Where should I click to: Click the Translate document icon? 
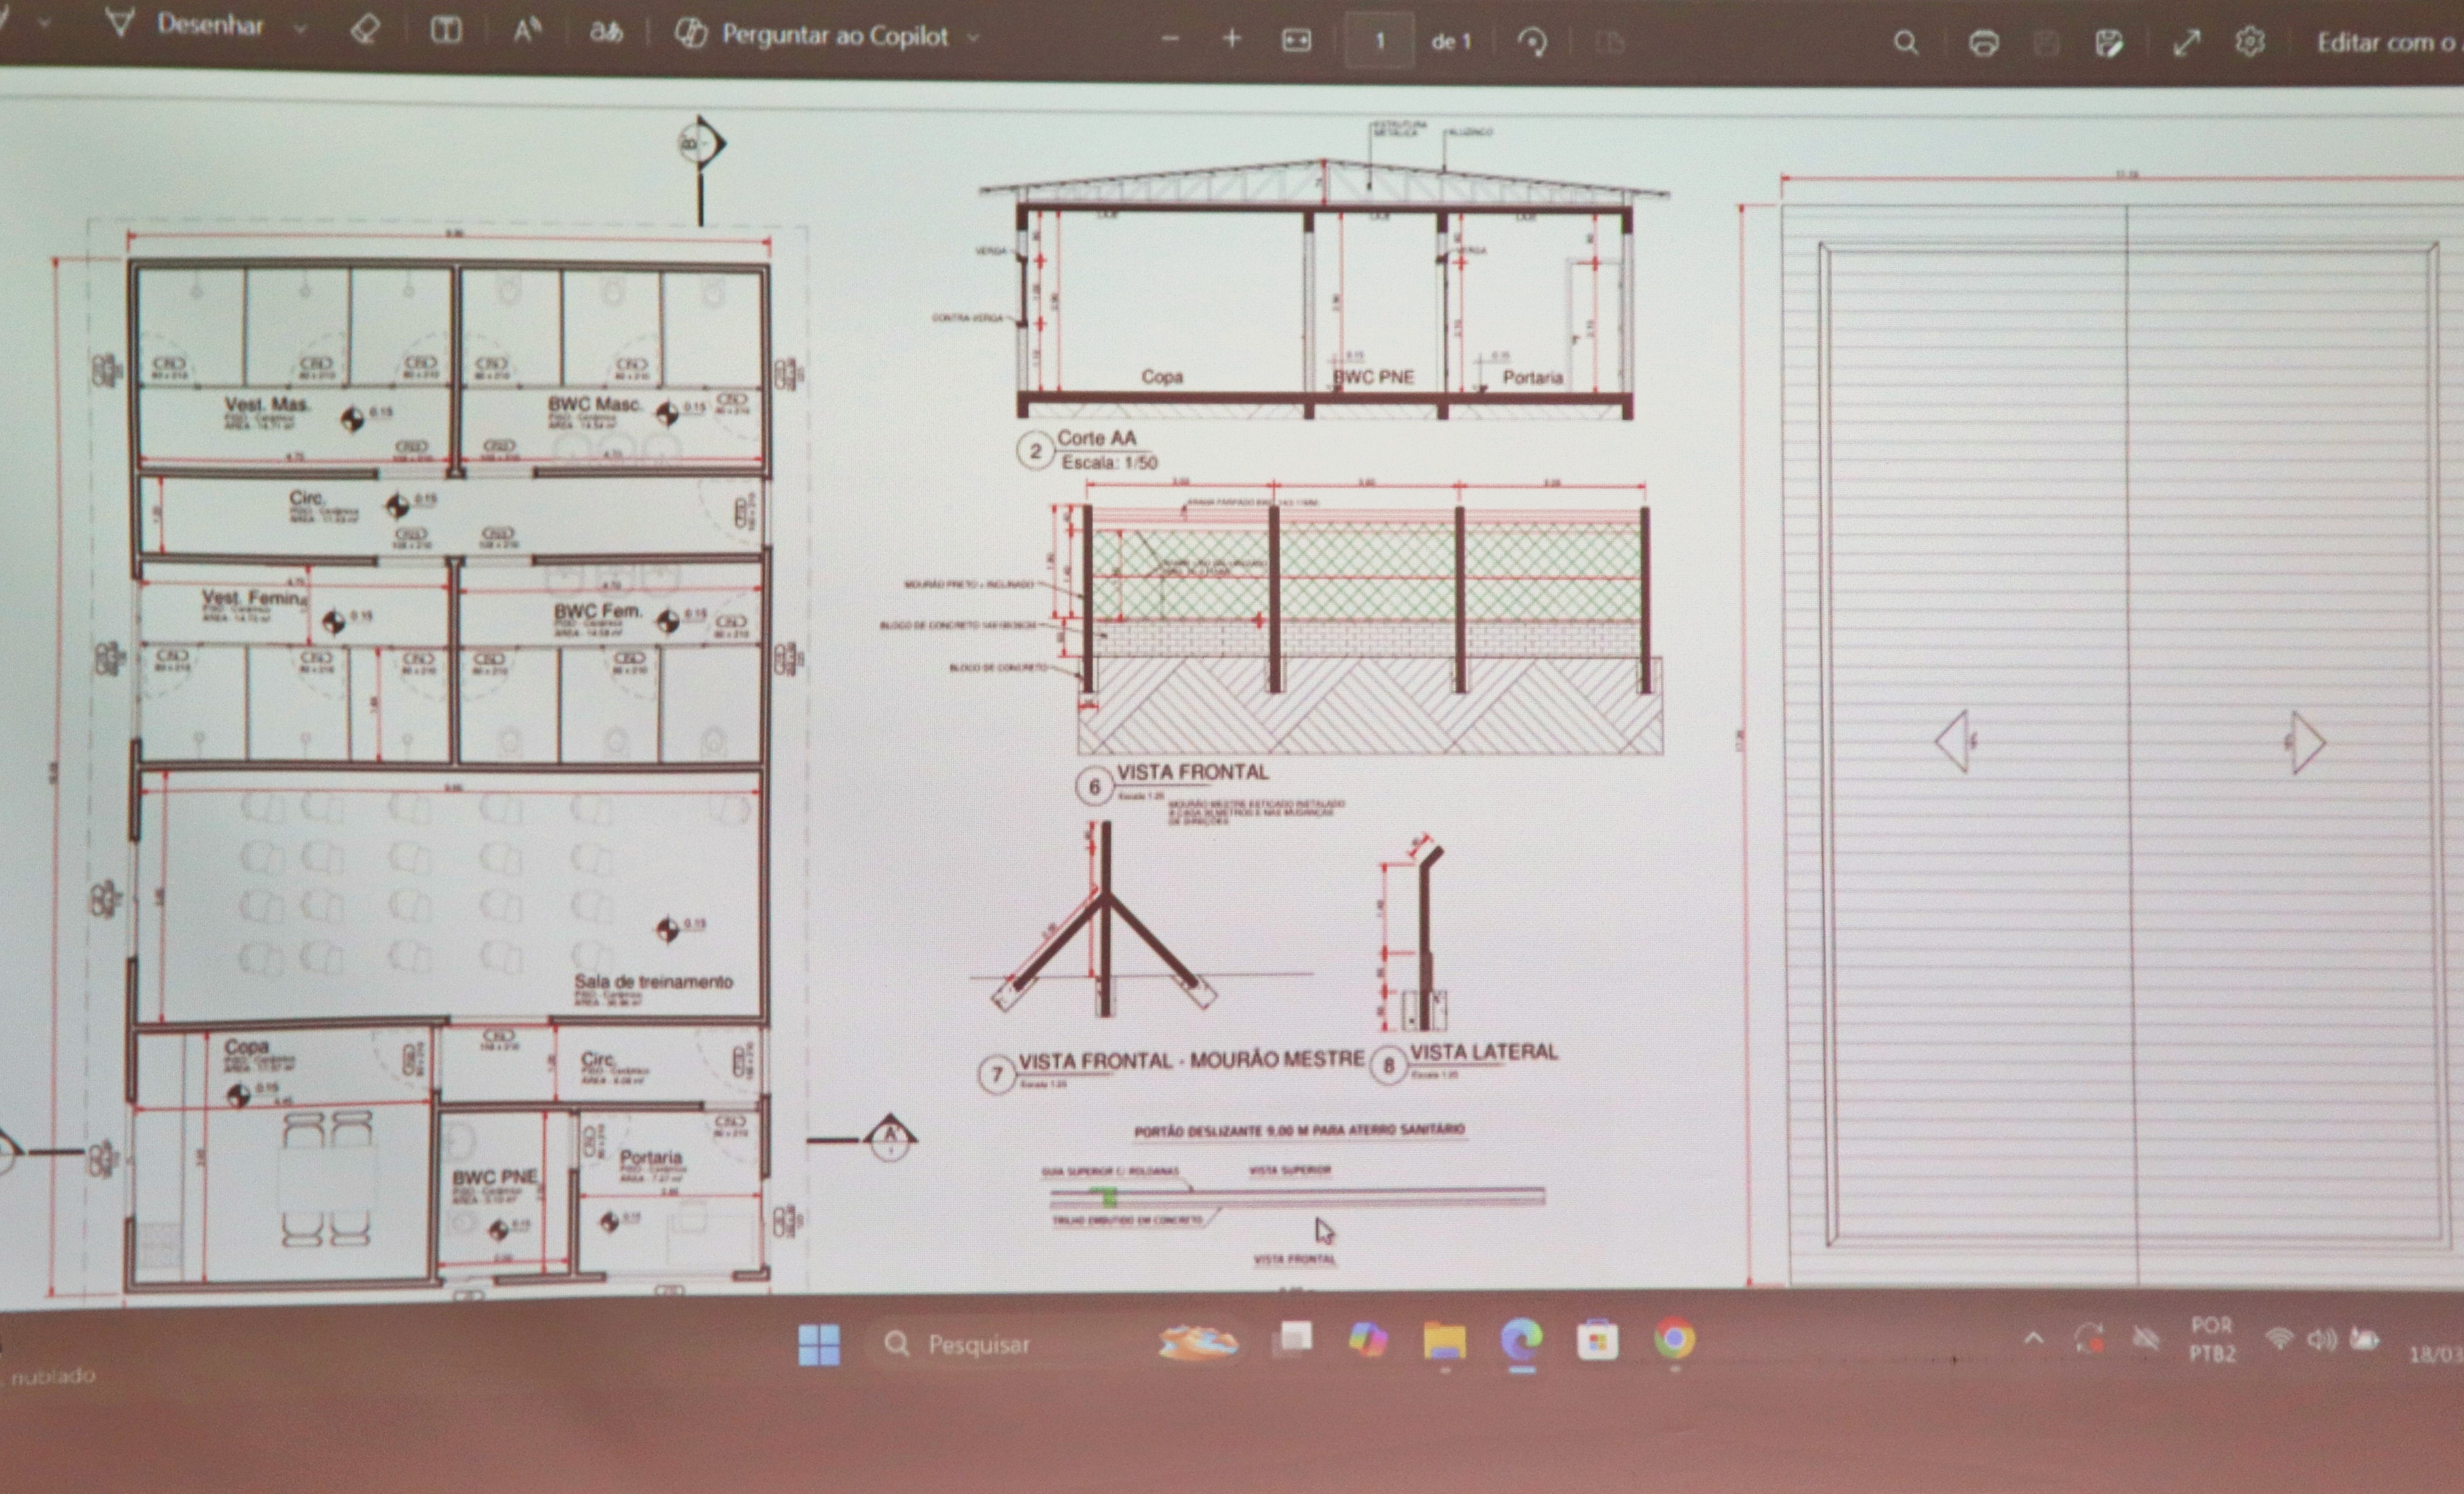point(606,33)
